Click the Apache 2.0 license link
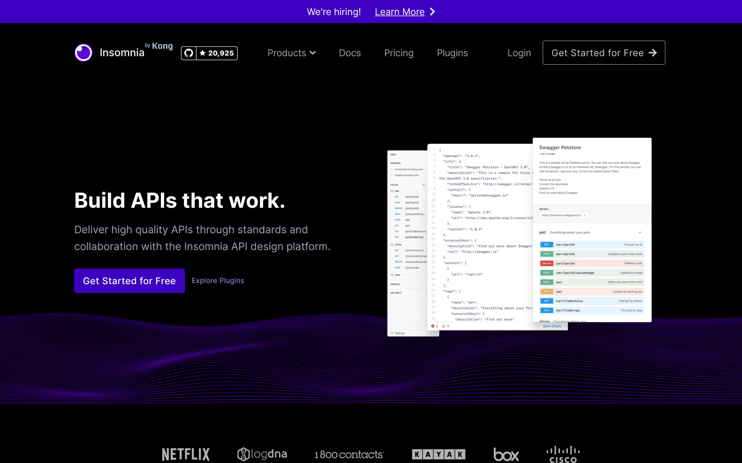The width and height of the screenshot is (742, 463). (x=546, y=189)
